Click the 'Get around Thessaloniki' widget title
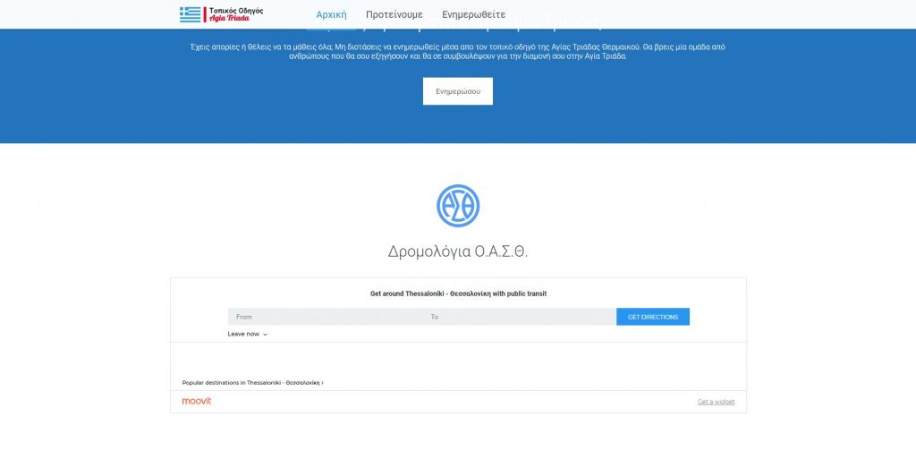The image size is (916, 451). pyautogui.click(x=459, y=294)
